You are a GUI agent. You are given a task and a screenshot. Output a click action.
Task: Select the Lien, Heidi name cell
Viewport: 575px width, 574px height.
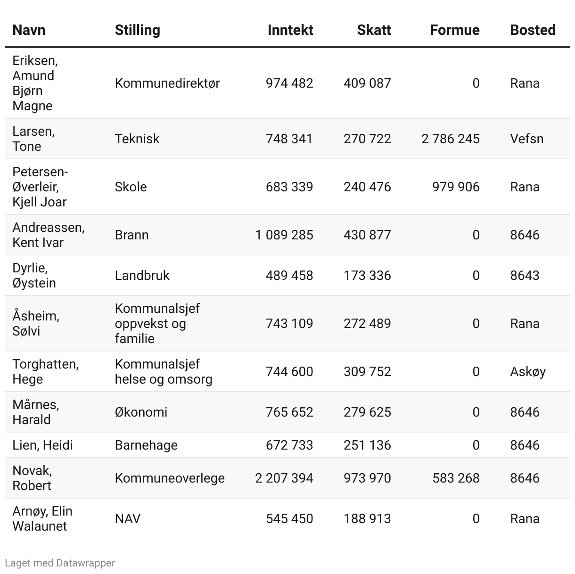[x=42, y=445]
